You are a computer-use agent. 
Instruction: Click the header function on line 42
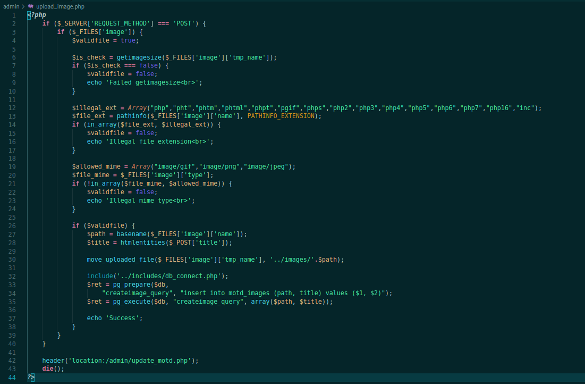(x=53, y=361)
